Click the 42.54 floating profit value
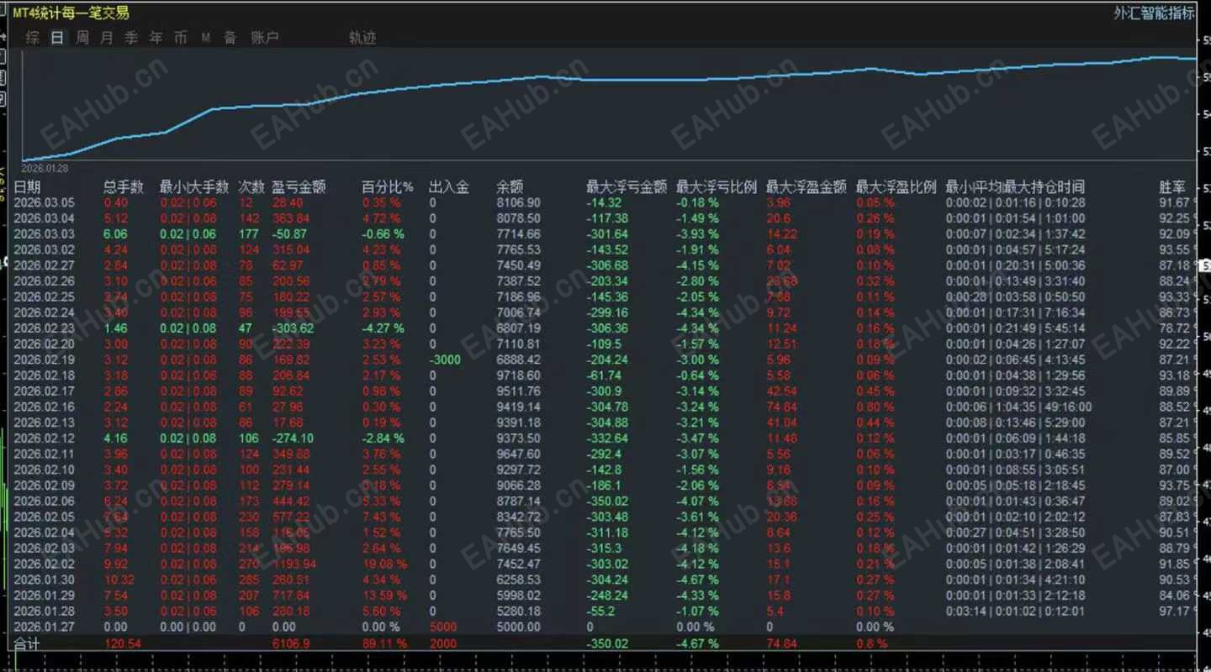1211x672 pixels. [782, 391]
